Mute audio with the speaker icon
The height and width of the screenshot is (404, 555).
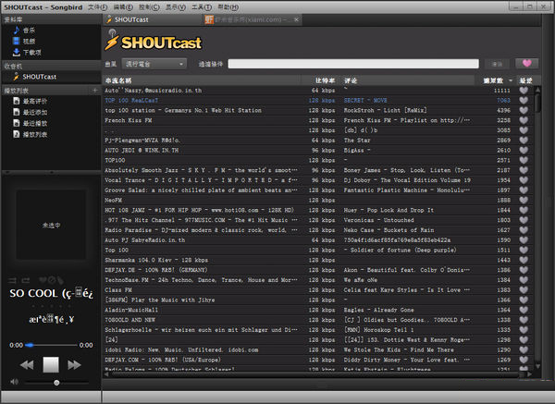[x=14, y=382]
